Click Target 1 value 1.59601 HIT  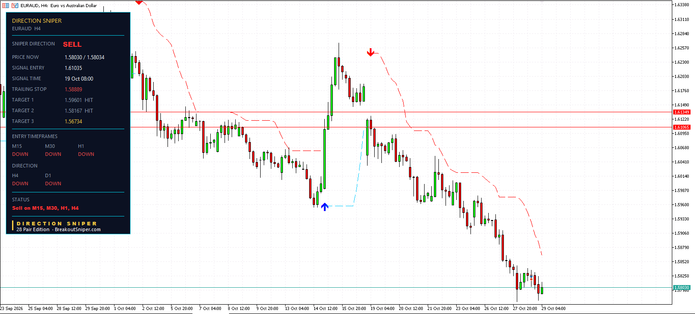tap(79, 100)
